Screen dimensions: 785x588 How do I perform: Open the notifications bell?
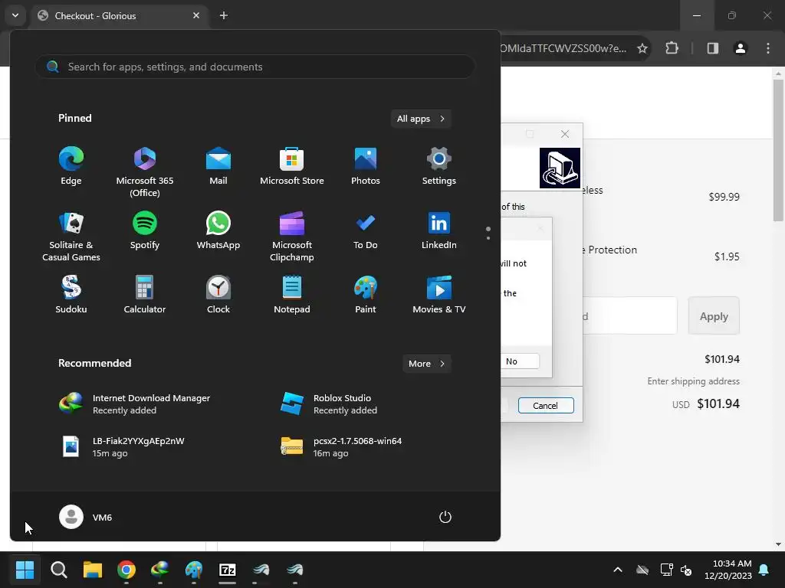pos(764,570)
